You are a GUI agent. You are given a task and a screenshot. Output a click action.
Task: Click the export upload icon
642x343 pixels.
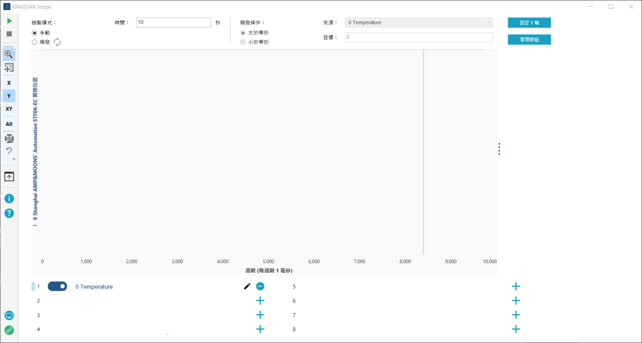9,176
